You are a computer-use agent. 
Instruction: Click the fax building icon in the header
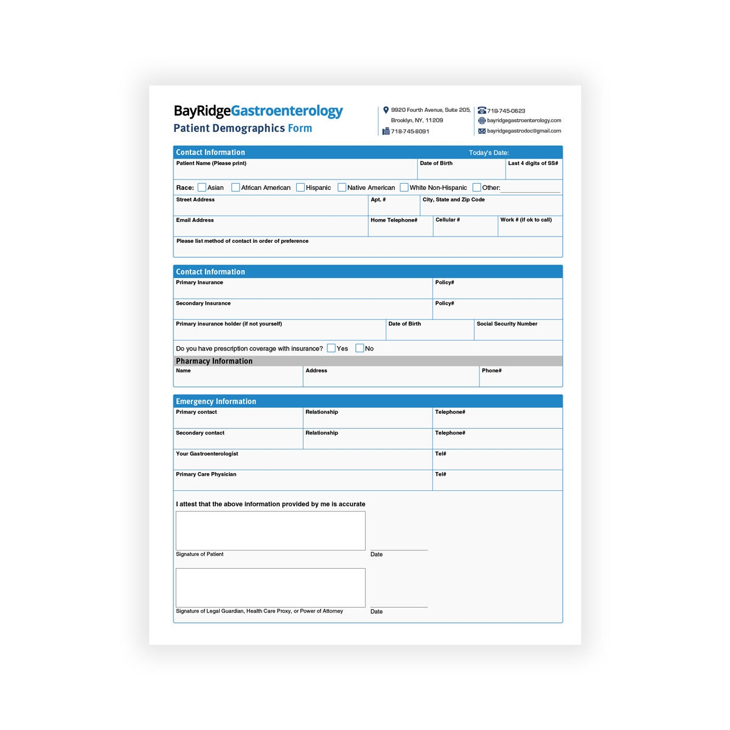(386, 131)
